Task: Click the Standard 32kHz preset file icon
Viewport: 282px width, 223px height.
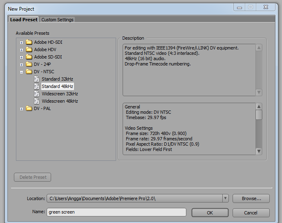Action: (x=36, y=79)
